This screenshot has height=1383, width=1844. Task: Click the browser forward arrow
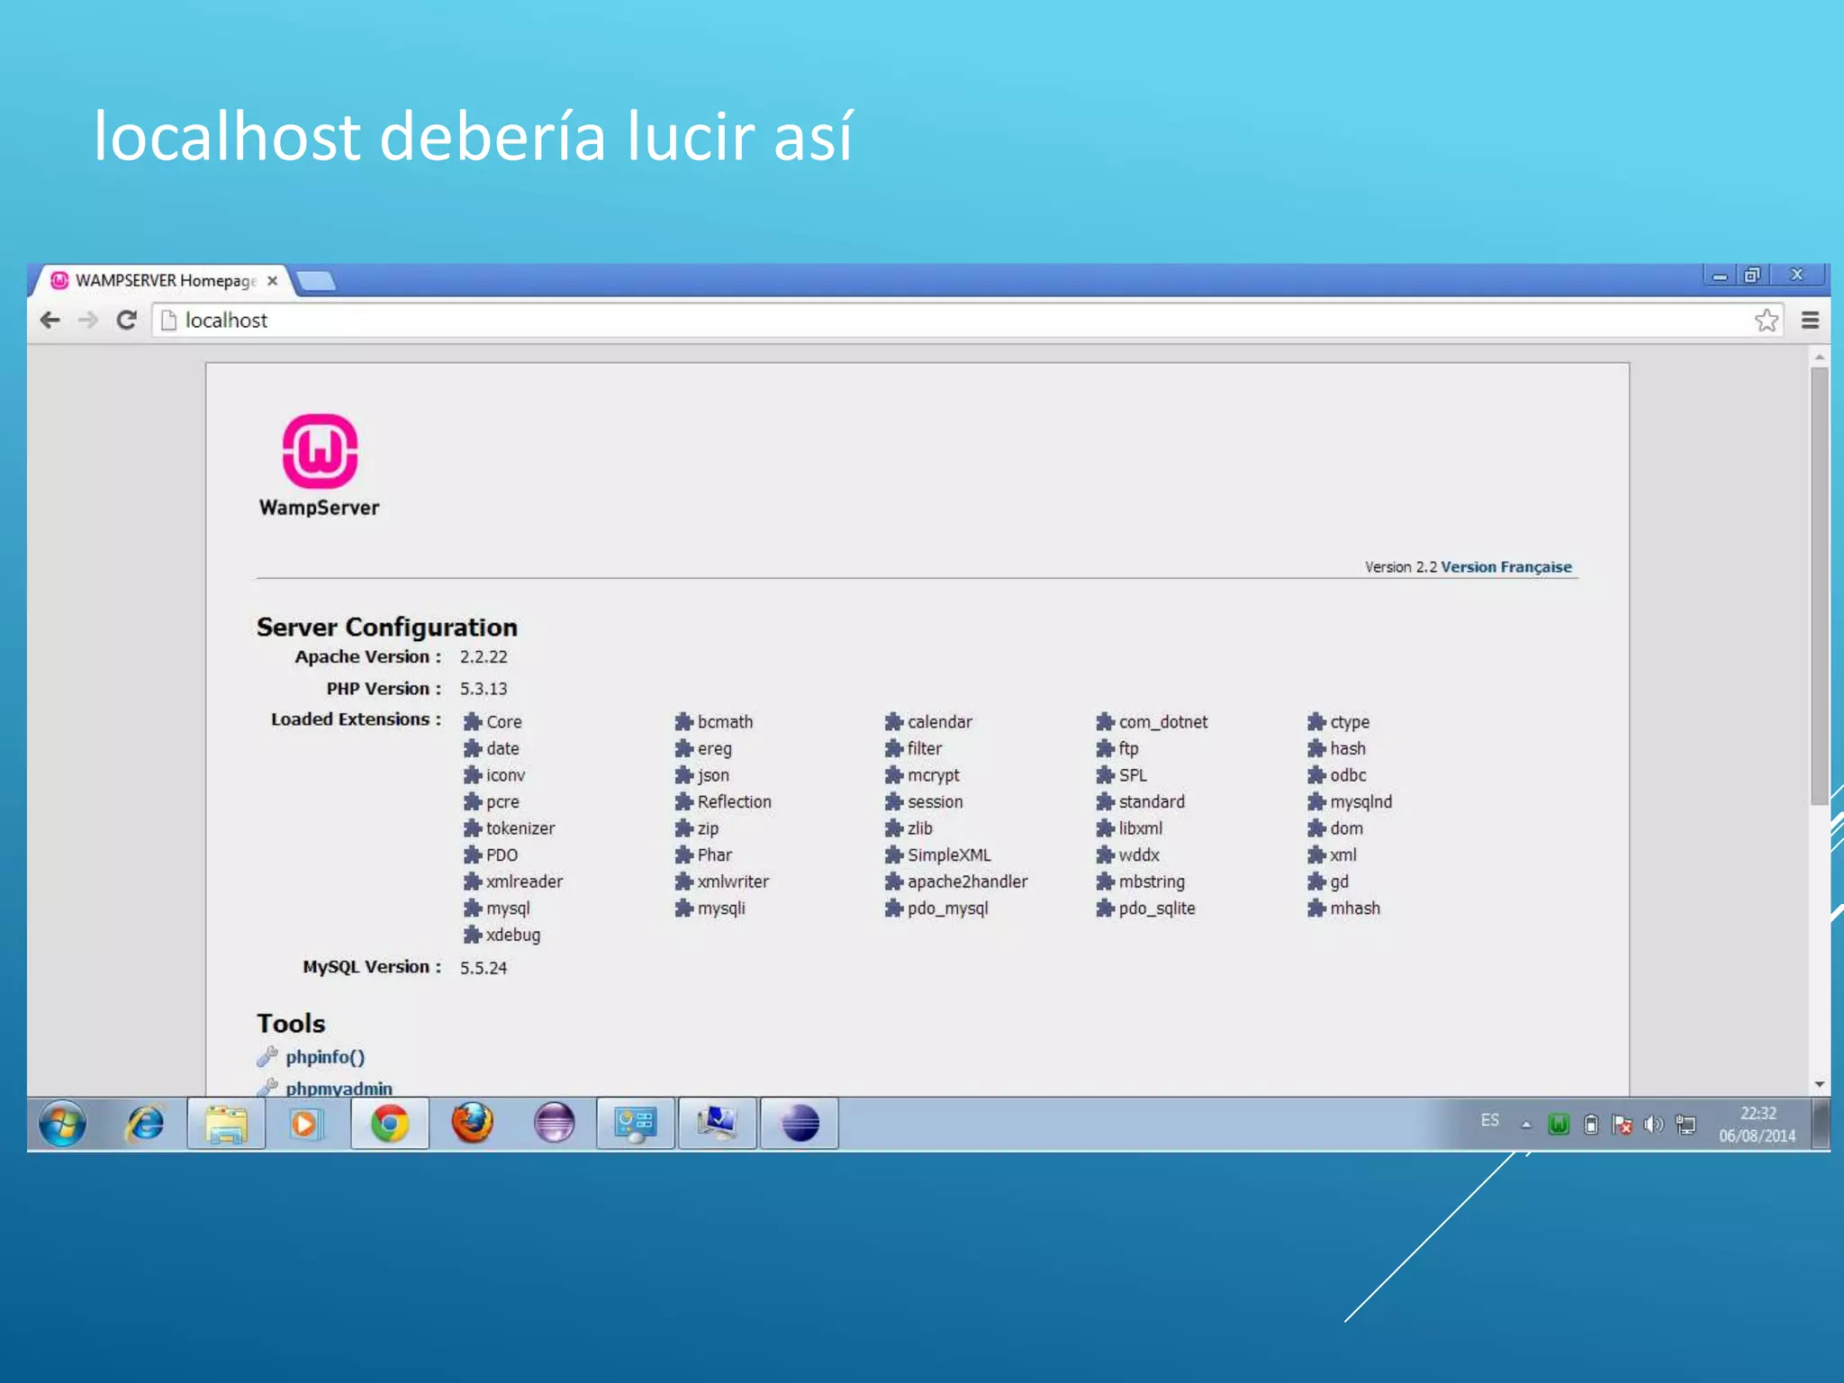tap(88, 320)
